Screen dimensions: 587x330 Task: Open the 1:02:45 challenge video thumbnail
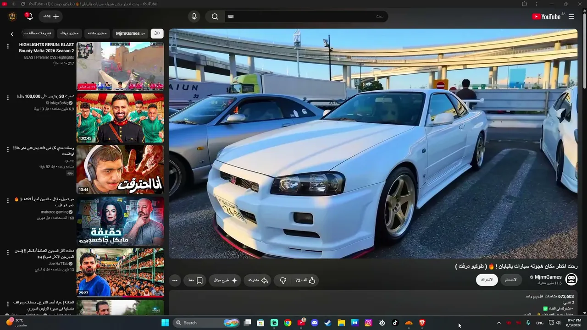120,118
